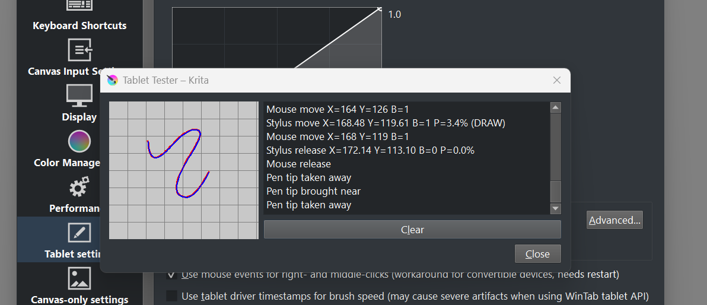
Task: Open Keyboard Shortcuts settings icon
Action: coord(79,6)
